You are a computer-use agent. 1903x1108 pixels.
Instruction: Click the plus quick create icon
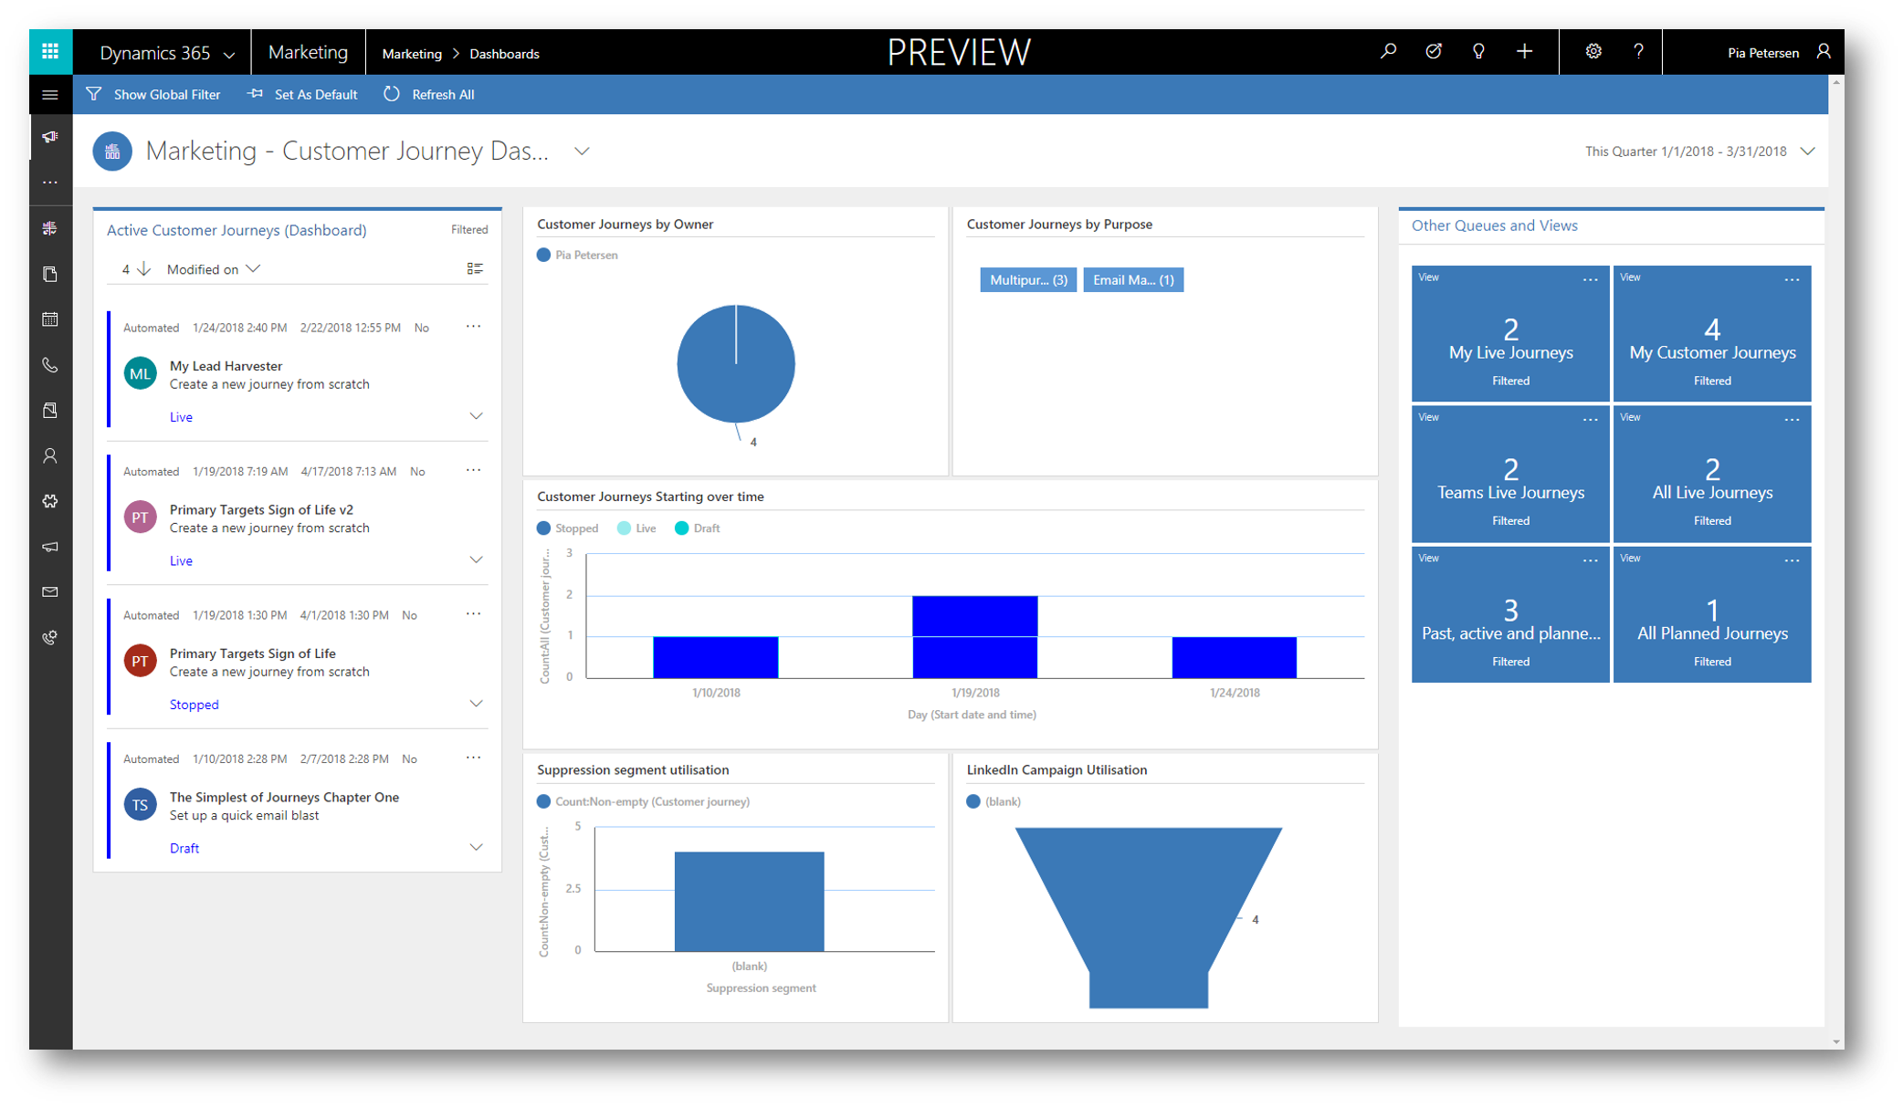(x=1524, y=52)
